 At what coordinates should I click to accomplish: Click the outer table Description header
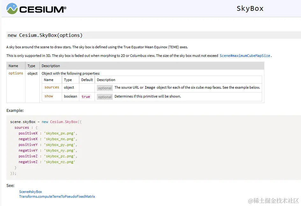tap(51, 66)
